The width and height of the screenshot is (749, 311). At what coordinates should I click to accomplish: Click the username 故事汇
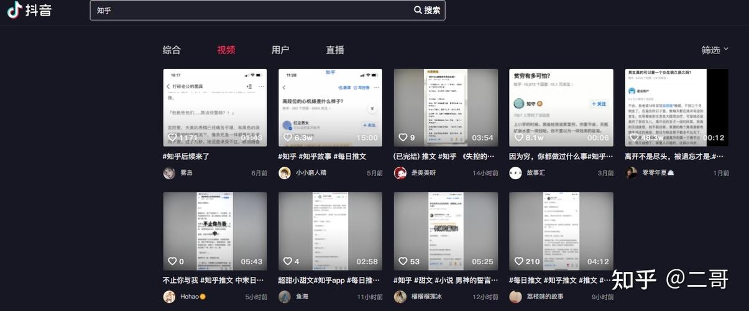536,173
